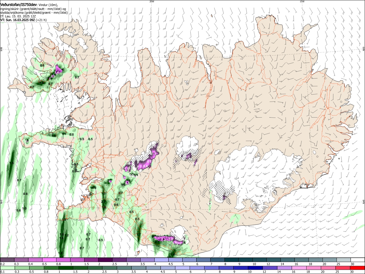Pick the white 30 swatch in upper scale
Image resolution: width=365 pixels, height=274 pixels.
click(x=358, y=260)
